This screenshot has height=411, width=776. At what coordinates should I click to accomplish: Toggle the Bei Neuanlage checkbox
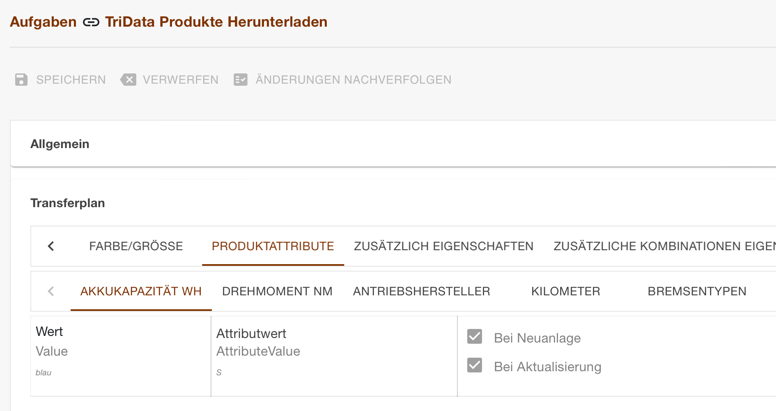tap(475, 336)
